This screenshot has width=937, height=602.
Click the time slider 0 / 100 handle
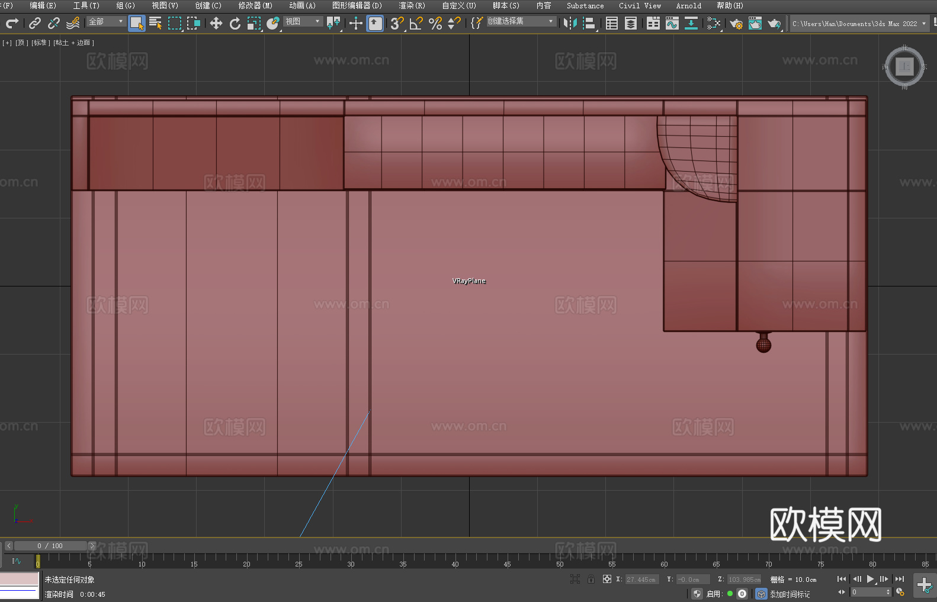click(x=50, y=546)
